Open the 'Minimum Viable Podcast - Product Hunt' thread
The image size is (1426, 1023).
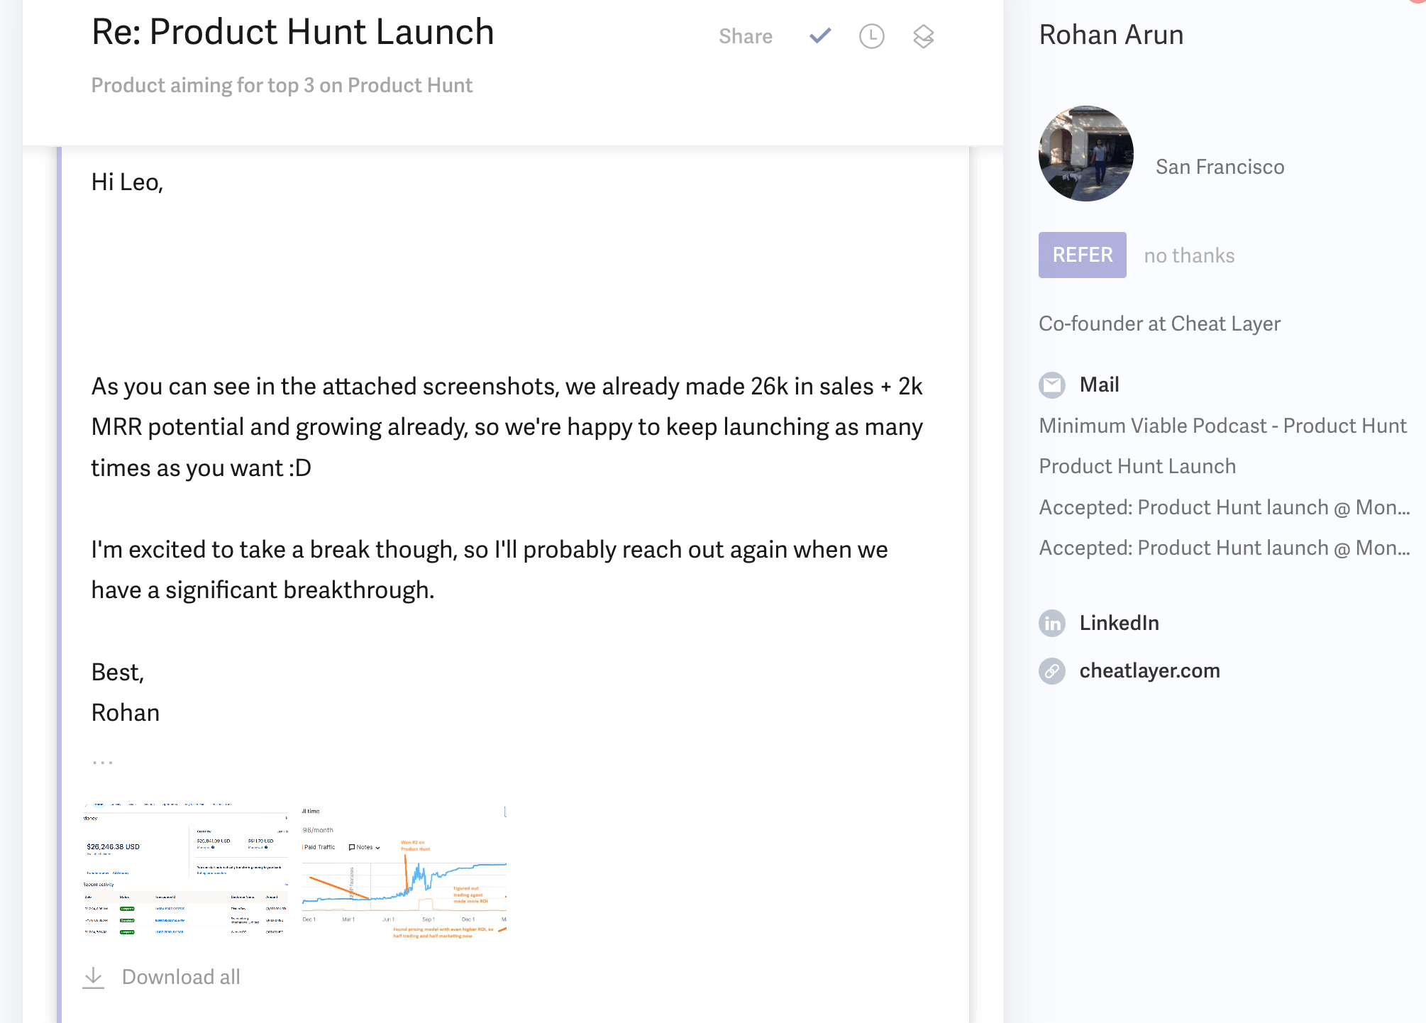(1222, 426)
